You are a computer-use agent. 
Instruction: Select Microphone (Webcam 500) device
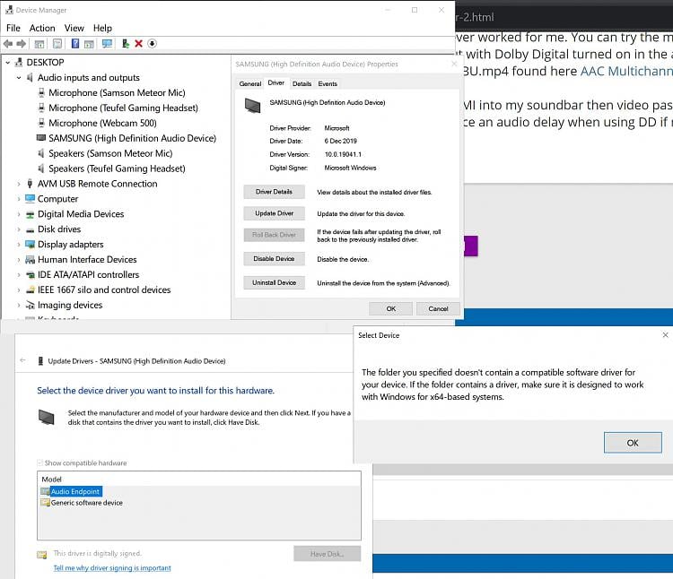click(102, 123)
